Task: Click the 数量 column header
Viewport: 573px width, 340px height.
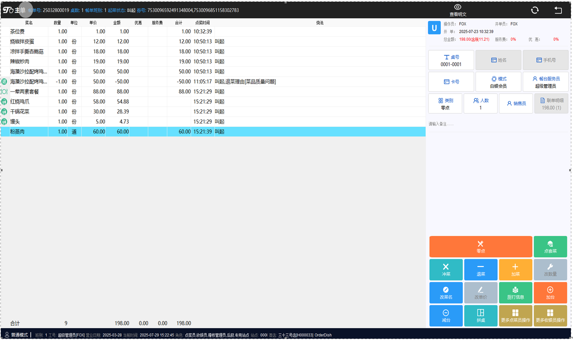Action: (x=57, y=23)
